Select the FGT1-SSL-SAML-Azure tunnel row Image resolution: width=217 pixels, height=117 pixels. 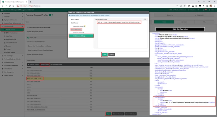coord(88,79)
